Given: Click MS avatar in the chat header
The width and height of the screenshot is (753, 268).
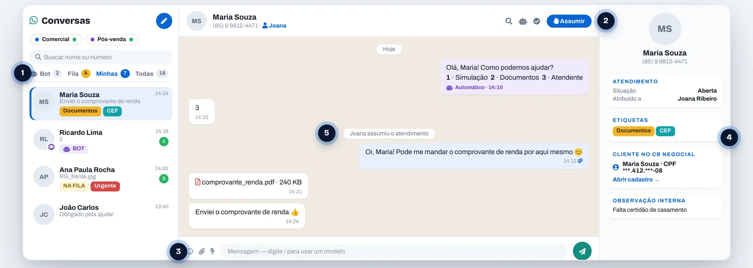Looking at the screenshot, I should (x=197, y=21).
